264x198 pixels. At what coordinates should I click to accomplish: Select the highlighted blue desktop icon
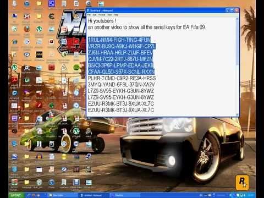[x=52, y=3]
